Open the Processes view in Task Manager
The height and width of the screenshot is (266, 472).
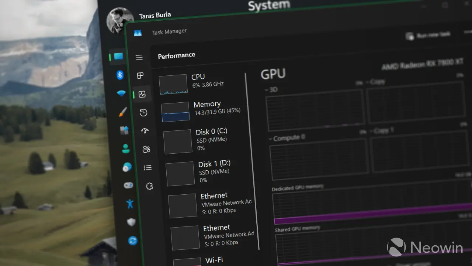pos(140,75)
